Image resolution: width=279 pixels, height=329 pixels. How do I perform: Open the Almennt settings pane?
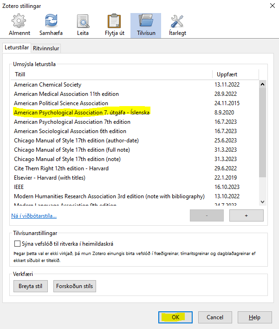19,25
